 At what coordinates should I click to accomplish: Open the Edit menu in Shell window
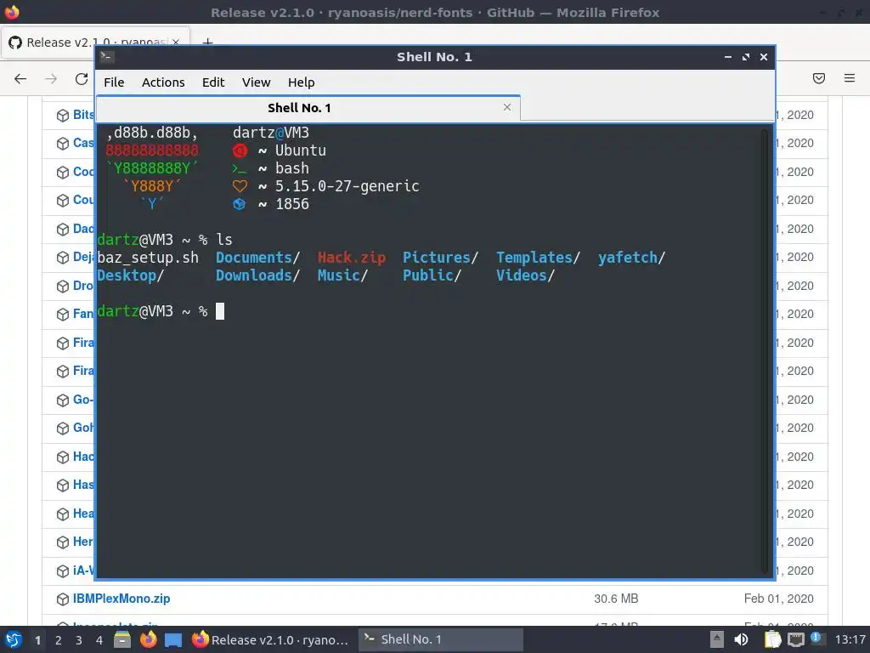click(x=213, y=82)
